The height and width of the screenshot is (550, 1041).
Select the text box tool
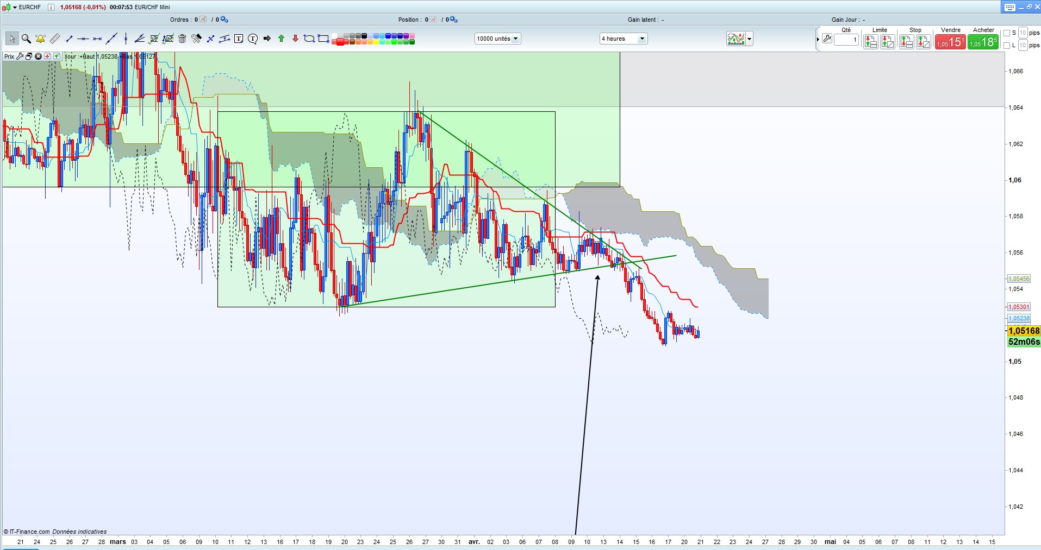point(239,39)
